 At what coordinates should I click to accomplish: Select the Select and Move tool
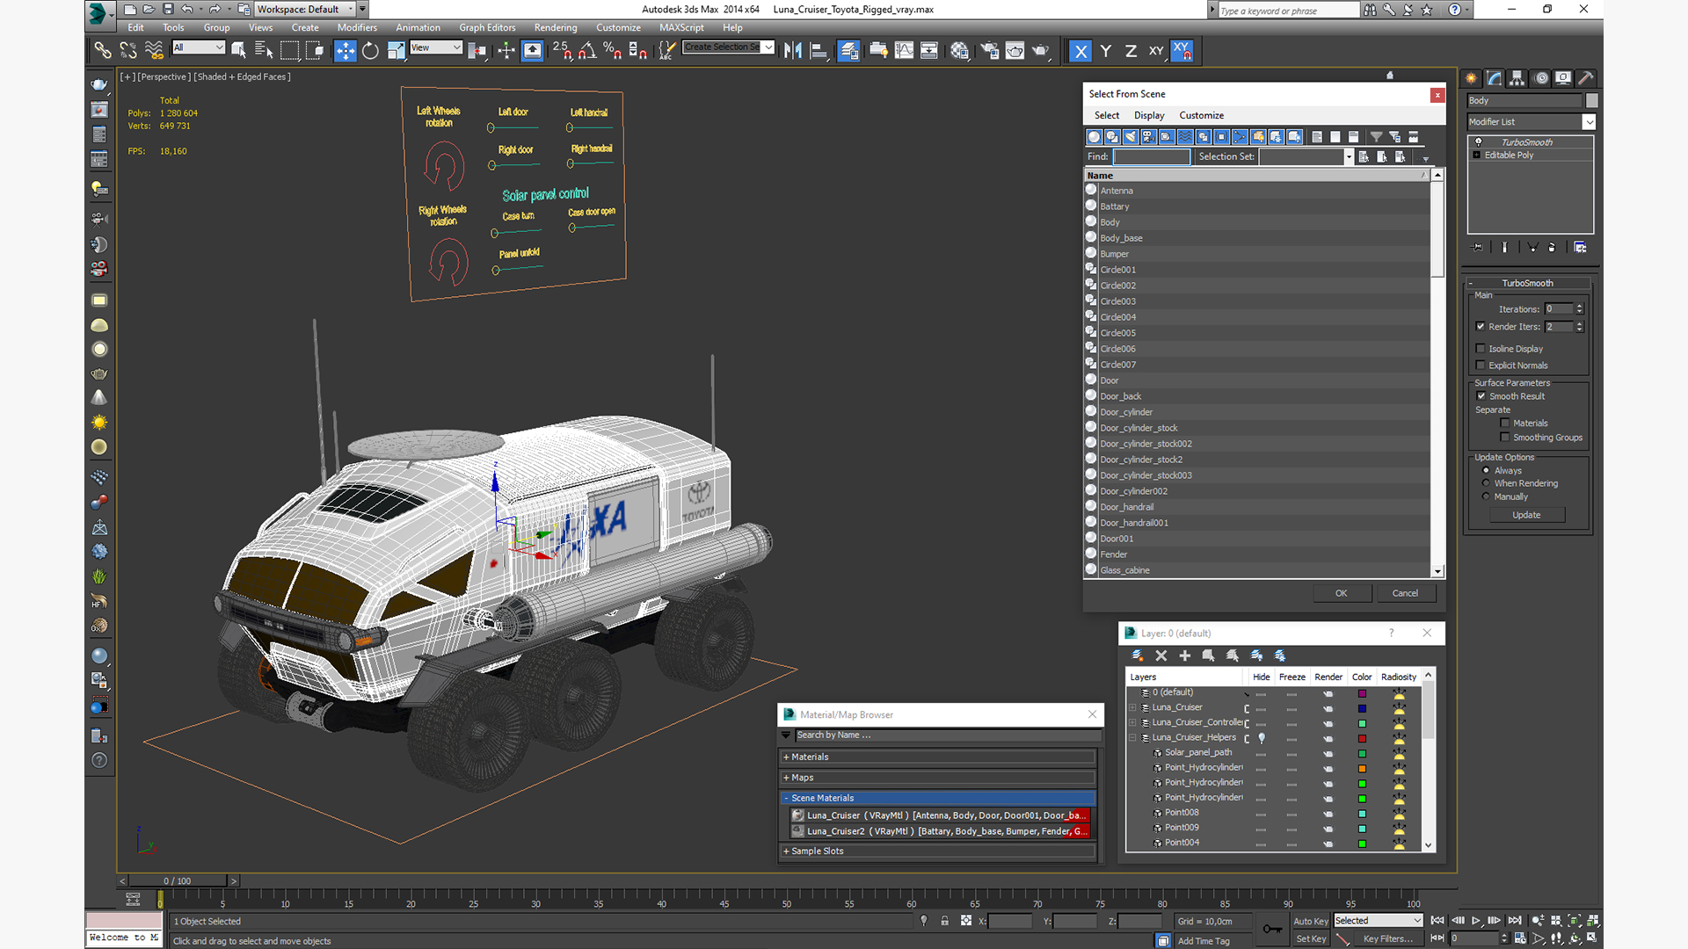click(345, 51)
